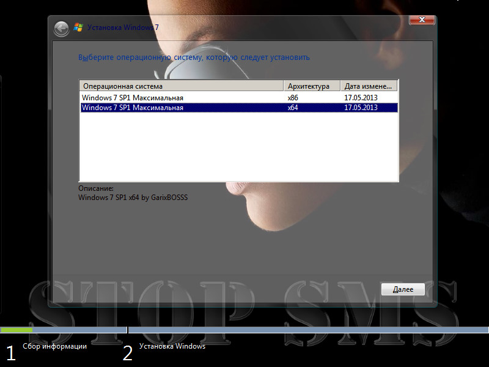Click the Установка Windows 7 title text
This screenshot has height=367, width=489.
(123, 28)
